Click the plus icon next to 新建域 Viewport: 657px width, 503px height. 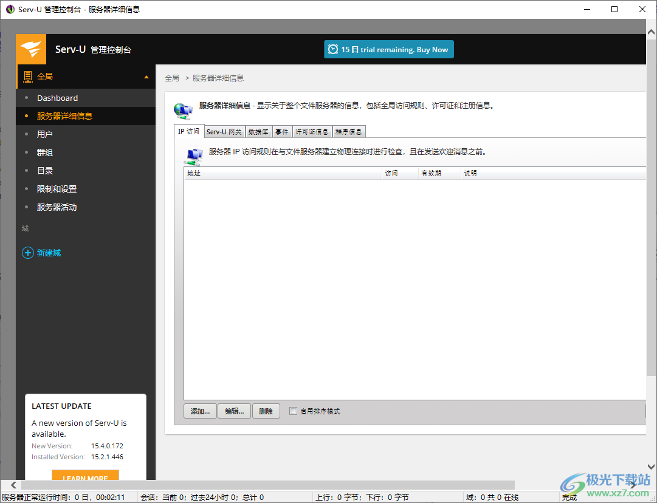tap(28, 253)
